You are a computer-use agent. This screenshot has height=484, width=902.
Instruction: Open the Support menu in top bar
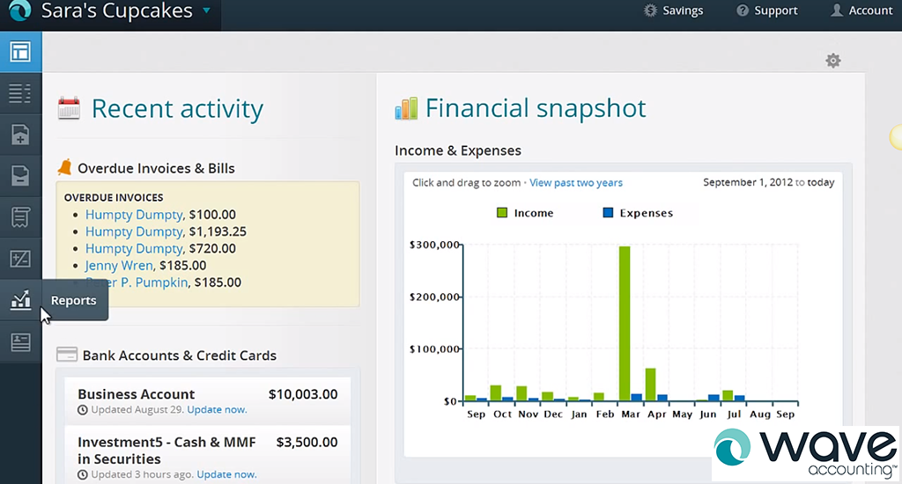[x=766, y=11]
